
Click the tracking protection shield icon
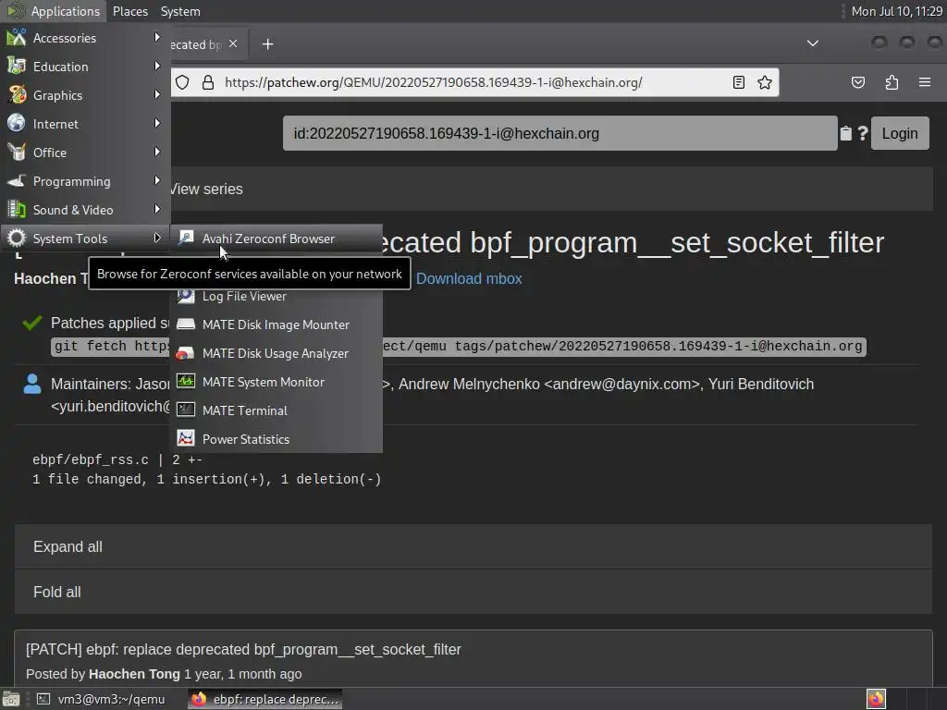click(182, 82)
